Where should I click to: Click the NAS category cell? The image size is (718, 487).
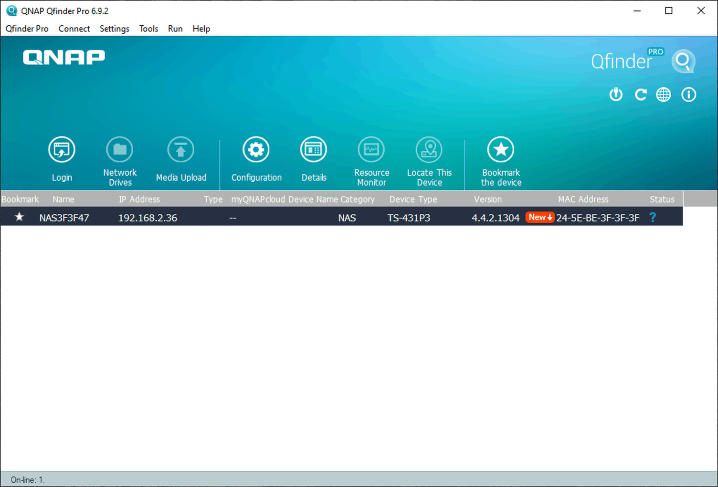[x=347, y=218]
